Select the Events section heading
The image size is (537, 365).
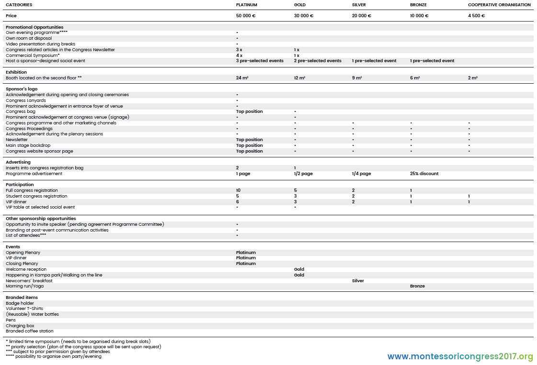click(x=12, y=247)
